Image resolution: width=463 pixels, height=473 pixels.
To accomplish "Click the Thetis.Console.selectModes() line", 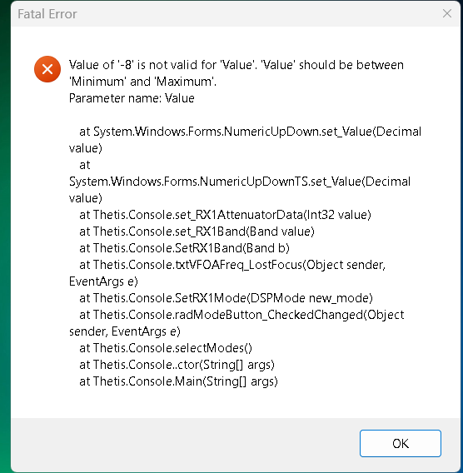I will (166, 348).
